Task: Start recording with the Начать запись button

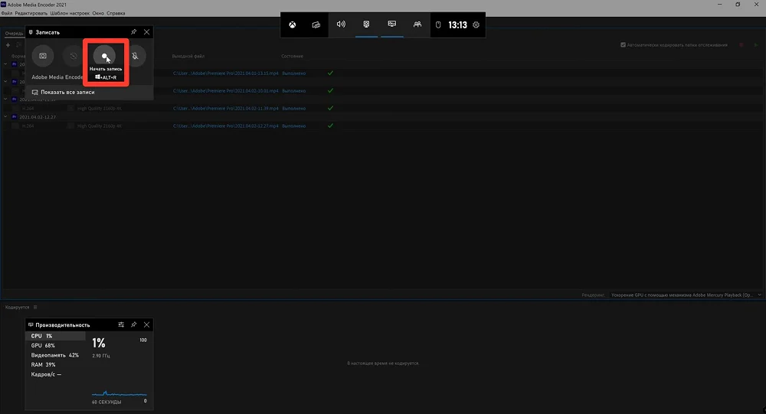Action: pyautogui.click(x=105, y=56)
